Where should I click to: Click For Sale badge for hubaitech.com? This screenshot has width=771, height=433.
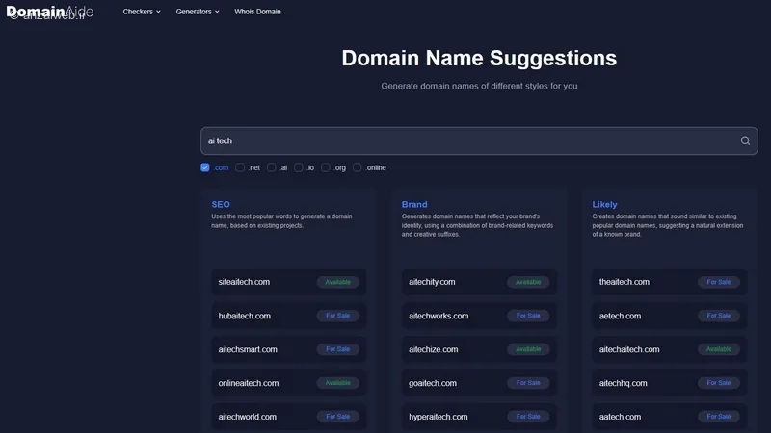pyautogui.click(x=338, y=316)
